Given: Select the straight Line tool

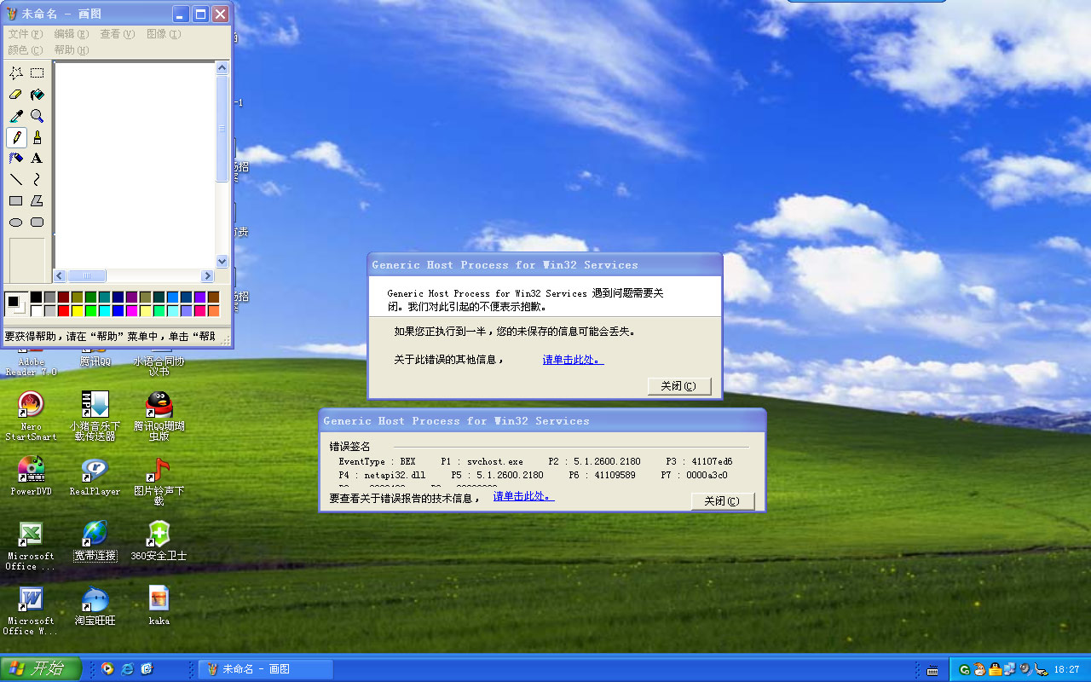Looking at the screenshot, I should pyautogui.click(x=16, y=180).
